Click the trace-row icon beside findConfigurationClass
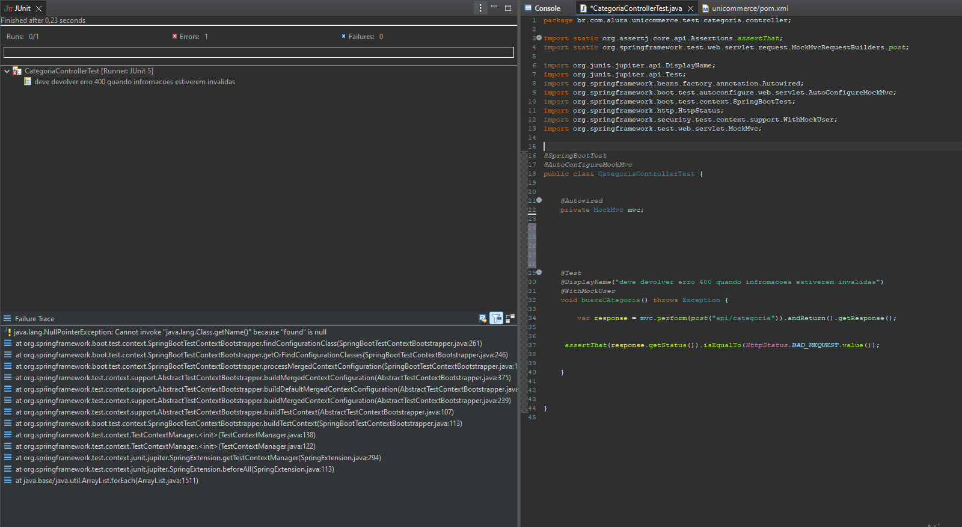Screen dimensions: 962x527 pyautogui.click(x=8, y=344)
